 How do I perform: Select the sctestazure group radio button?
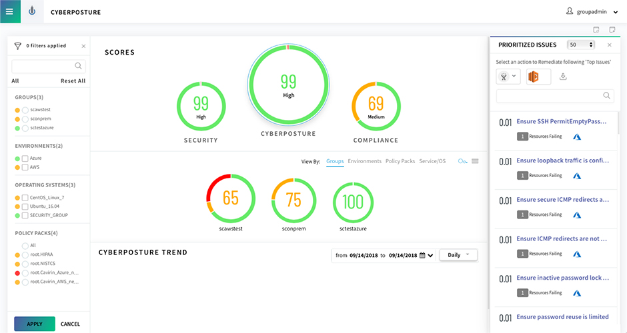pyautogui.click(x=25, y=128)
